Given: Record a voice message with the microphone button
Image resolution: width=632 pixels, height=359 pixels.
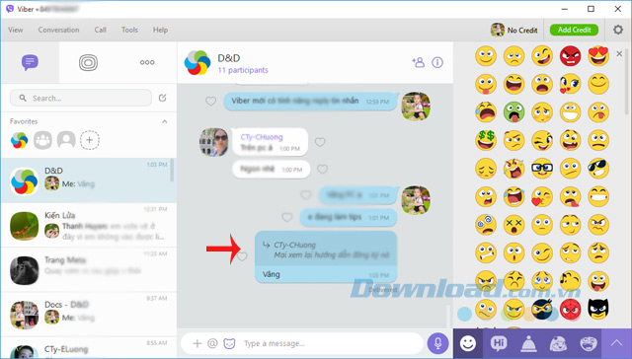Looking at the screenshot, I should 437,343.
